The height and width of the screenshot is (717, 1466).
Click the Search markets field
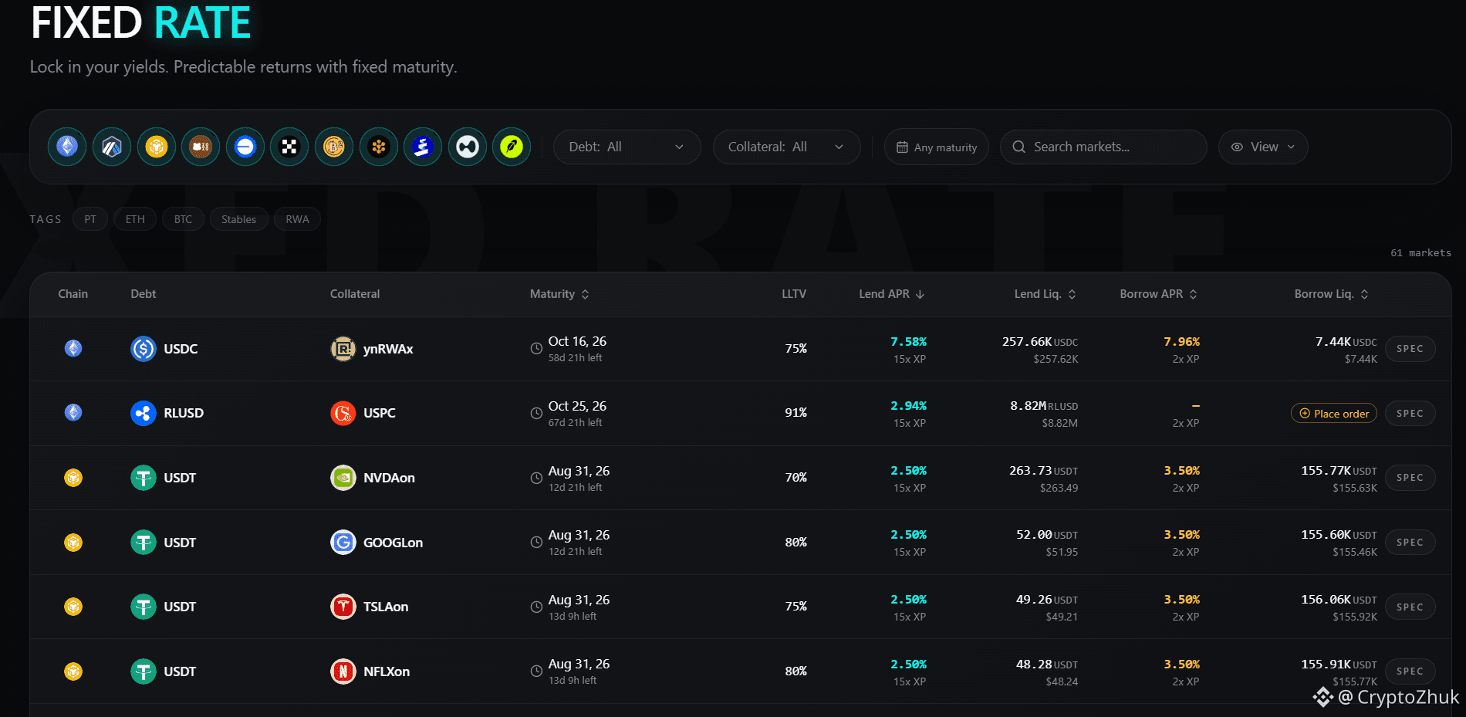tap(1103, 147)
